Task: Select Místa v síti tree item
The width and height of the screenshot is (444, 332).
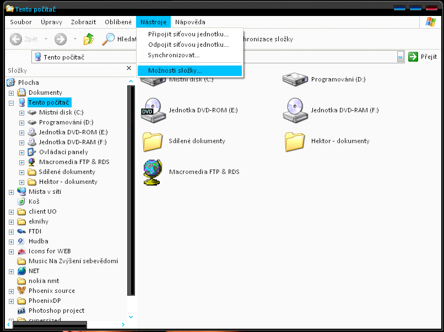Action: coord(45,192)
